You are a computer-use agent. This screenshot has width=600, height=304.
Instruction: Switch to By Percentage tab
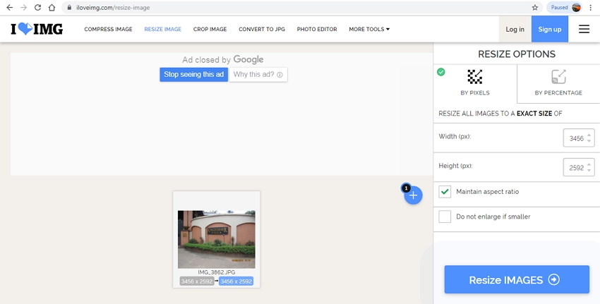click(558, 83)
